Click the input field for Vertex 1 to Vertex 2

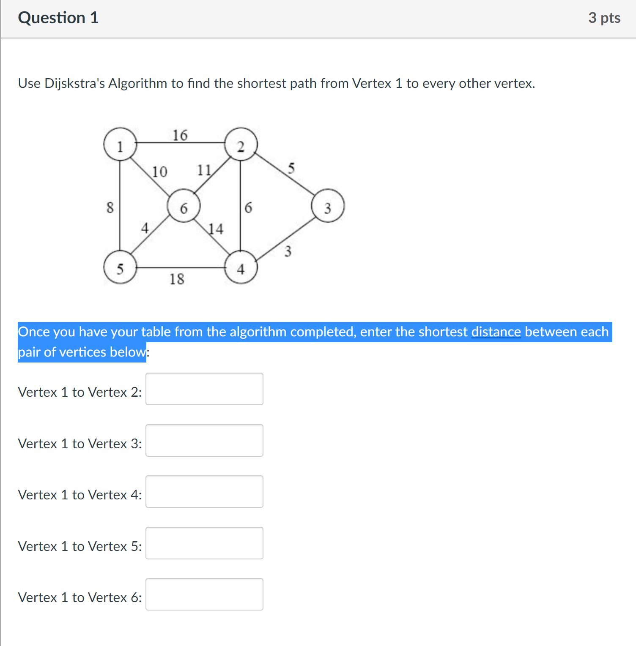pos(204,389)
